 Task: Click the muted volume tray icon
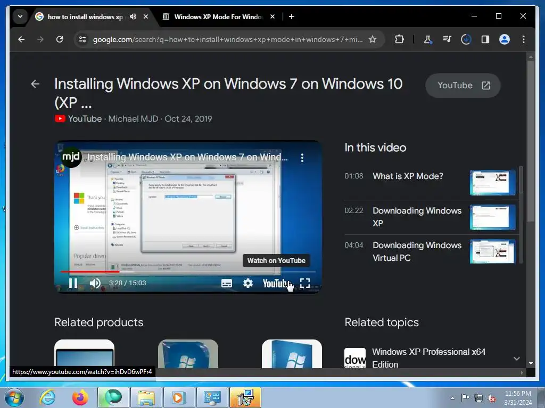click(x=491, y=398)
